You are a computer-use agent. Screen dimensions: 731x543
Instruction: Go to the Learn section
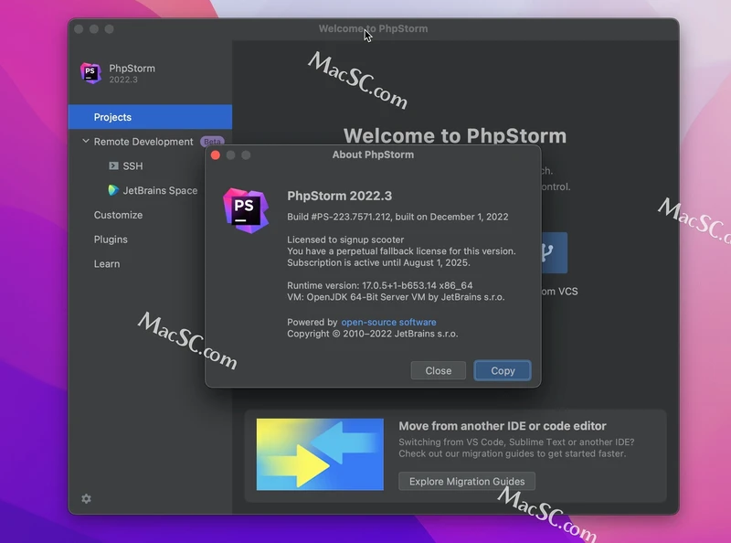[107, 264]
